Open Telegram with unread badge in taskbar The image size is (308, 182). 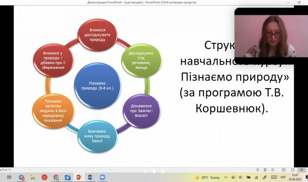(21, 177)
